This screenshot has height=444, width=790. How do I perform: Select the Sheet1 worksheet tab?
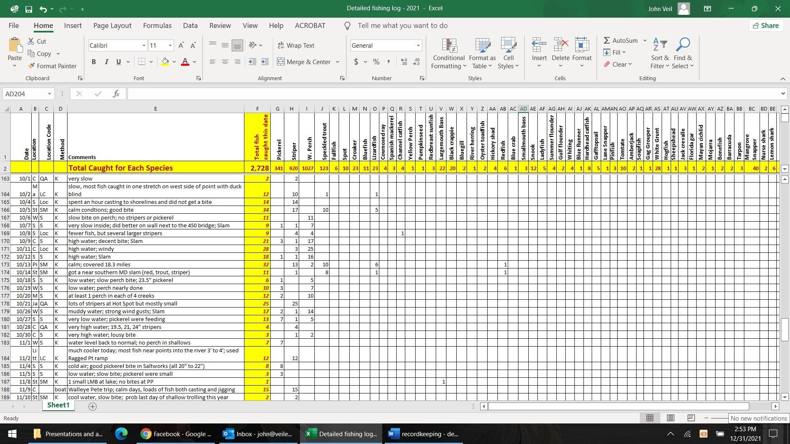[58, 405]
